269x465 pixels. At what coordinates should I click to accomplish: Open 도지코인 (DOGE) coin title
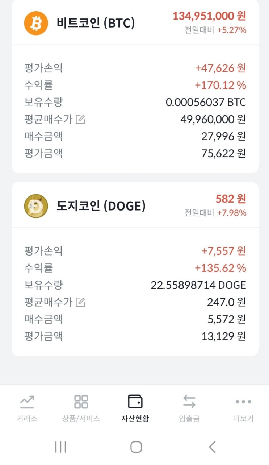click(x=101, y=206)
